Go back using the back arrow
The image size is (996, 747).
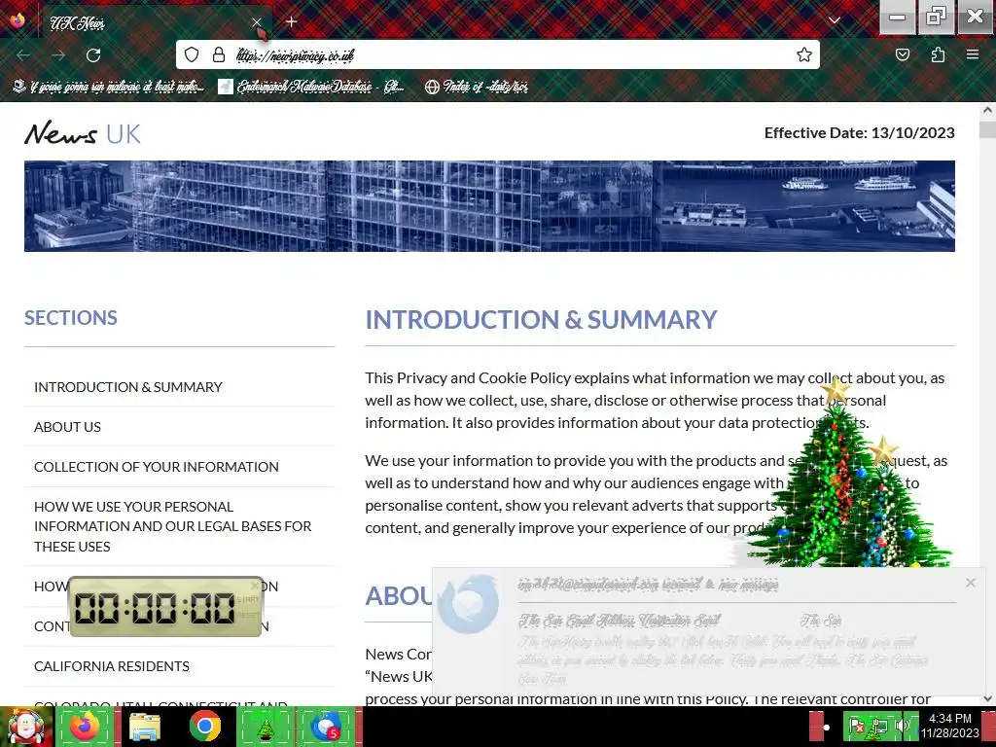(23, 55)
